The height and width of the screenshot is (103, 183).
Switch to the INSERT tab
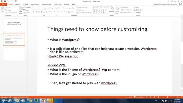tap(18, 4)
